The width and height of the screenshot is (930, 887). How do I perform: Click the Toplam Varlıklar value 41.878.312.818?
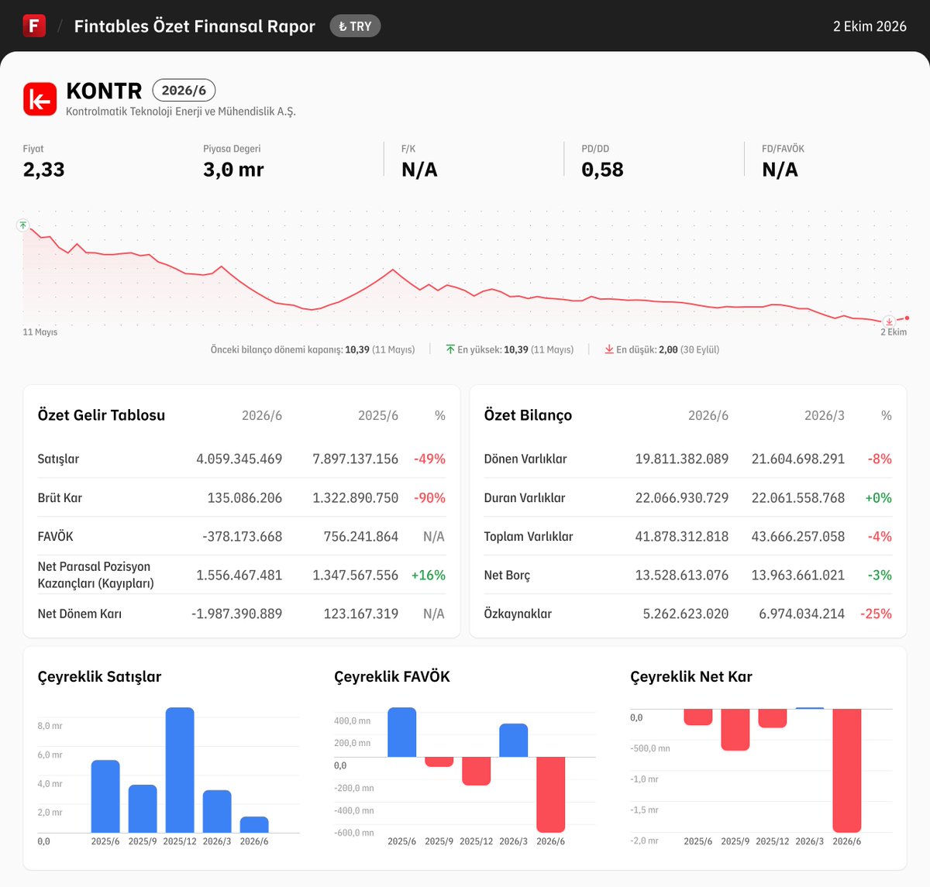tap(682, 536)
